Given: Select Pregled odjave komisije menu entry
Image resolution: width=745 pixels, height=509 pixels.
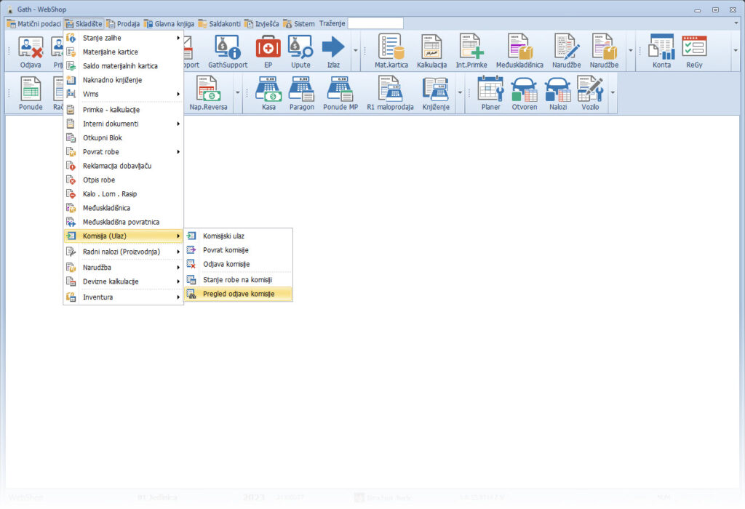Looking at the screenshot, I should (238, 294).
